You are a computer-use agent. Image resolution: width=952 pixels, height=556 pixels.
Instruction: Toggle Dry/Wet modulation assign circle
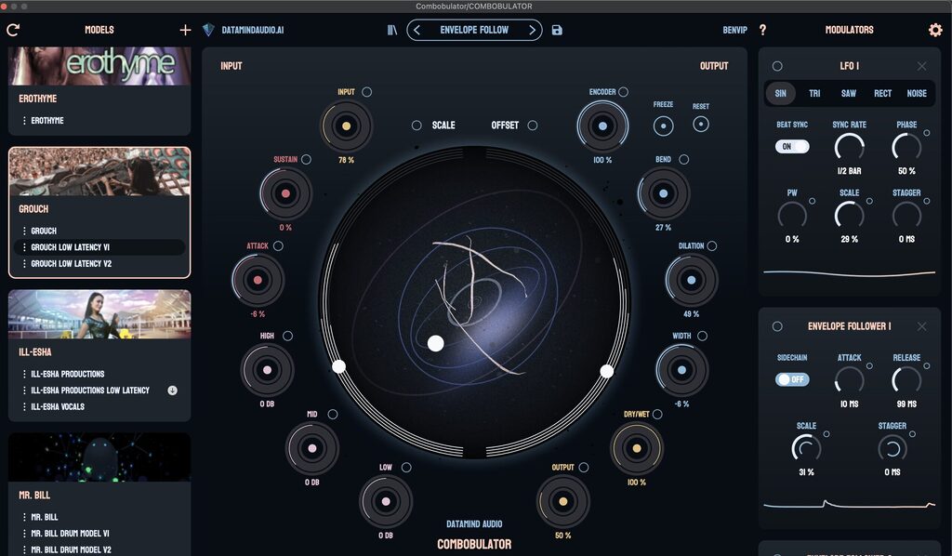(x=657, y=414)
